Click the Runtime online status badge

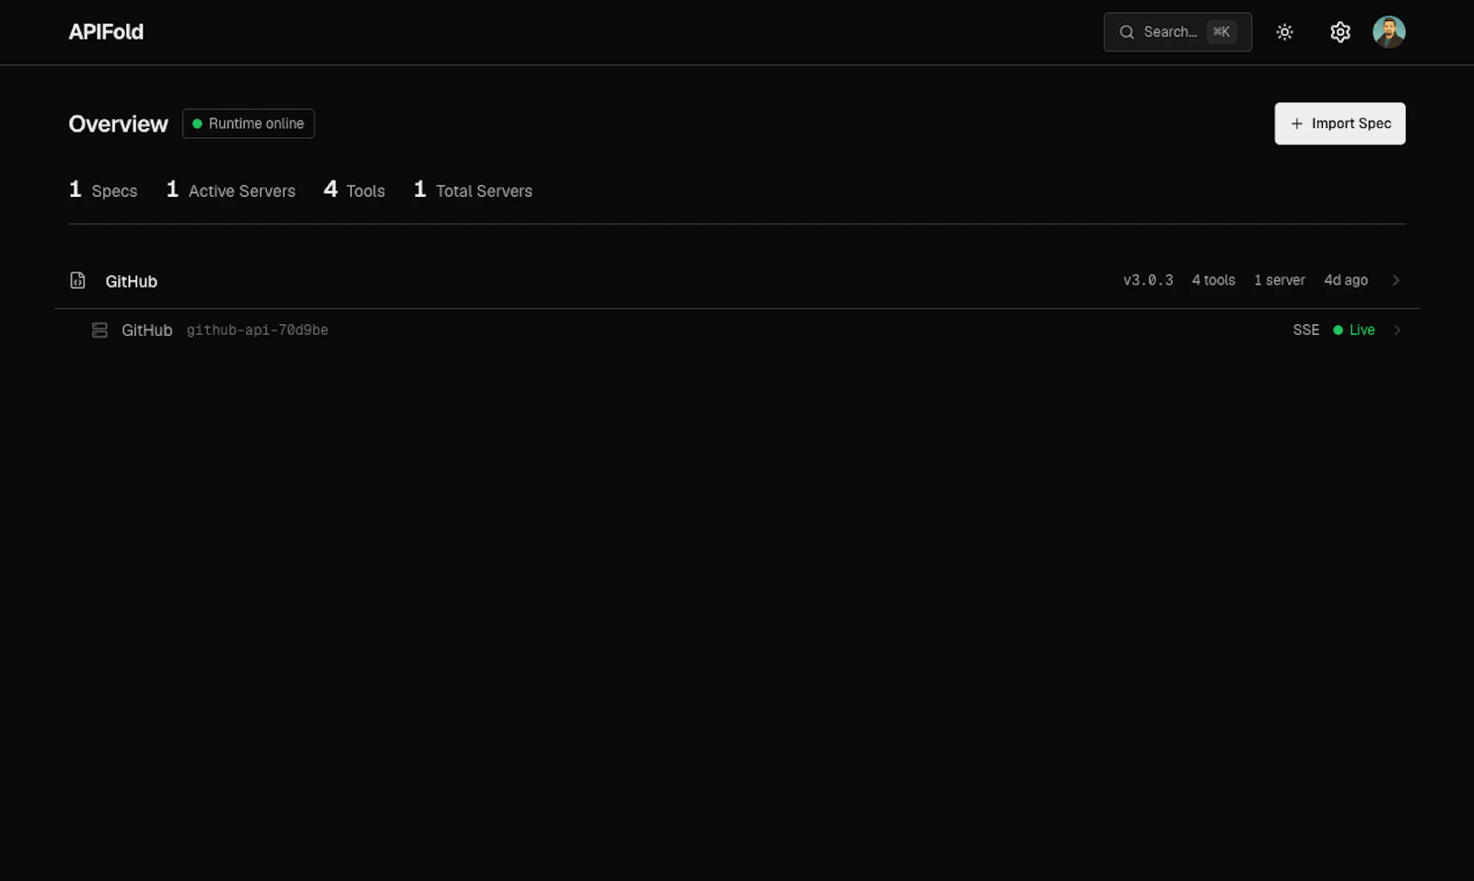pos(249,123)
